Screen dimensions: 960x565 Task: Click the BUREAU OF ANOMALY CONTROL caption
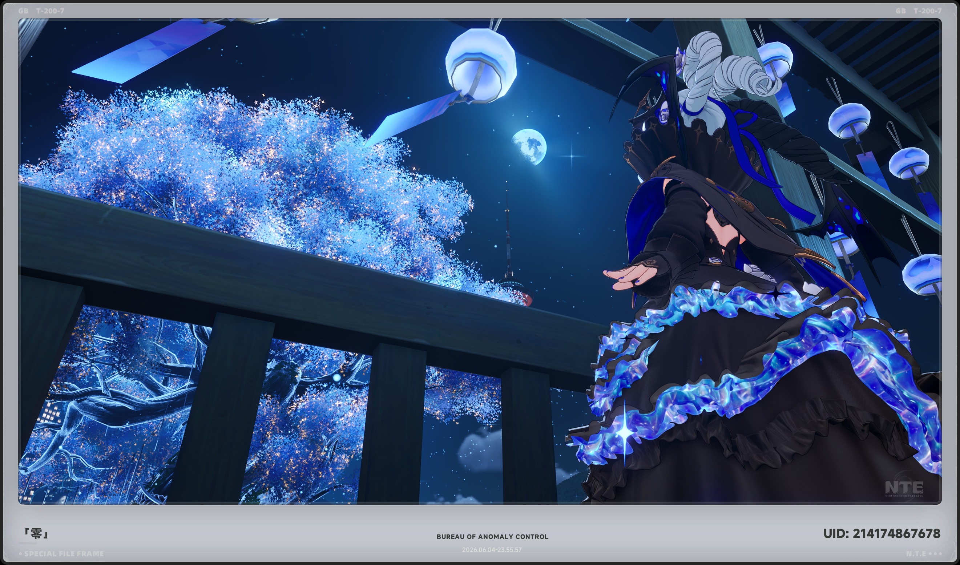pos(492,536)
